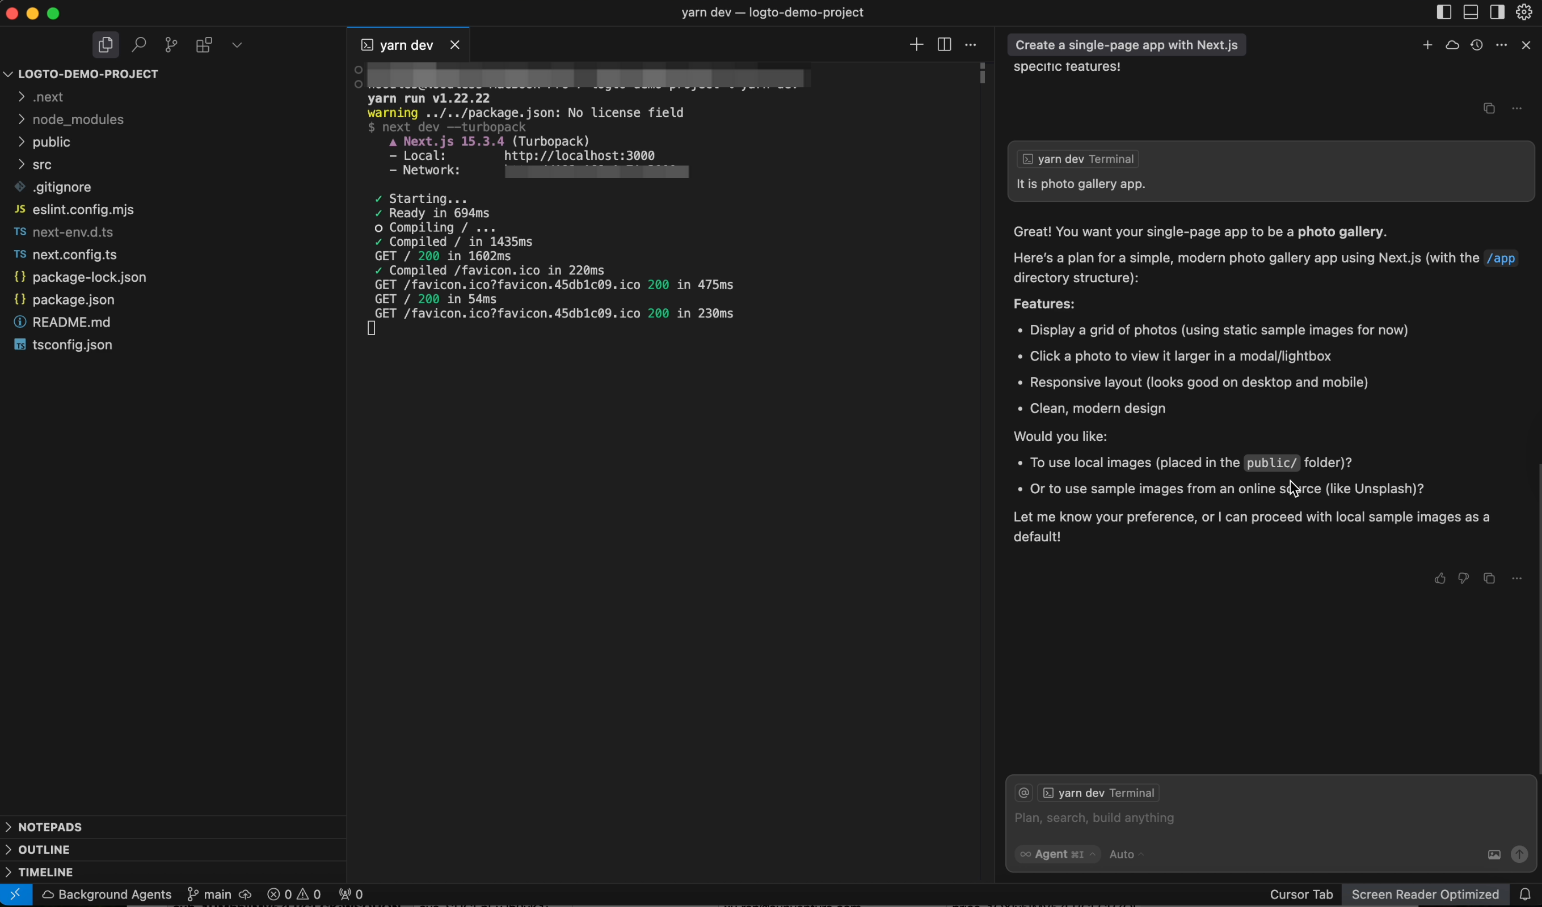Image resolution: width=1542 pixels, height=907 pixels.
Task: Open the Explorer view icon
Action: point(106,45)
